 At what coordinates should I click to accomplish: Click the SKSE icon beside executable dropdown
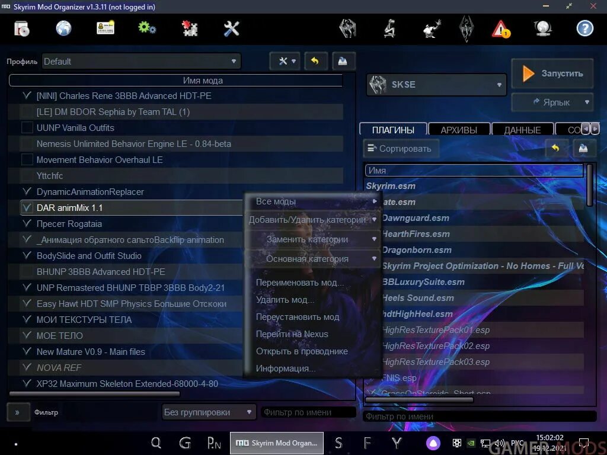pyautogui.click(x=378, y=84)
